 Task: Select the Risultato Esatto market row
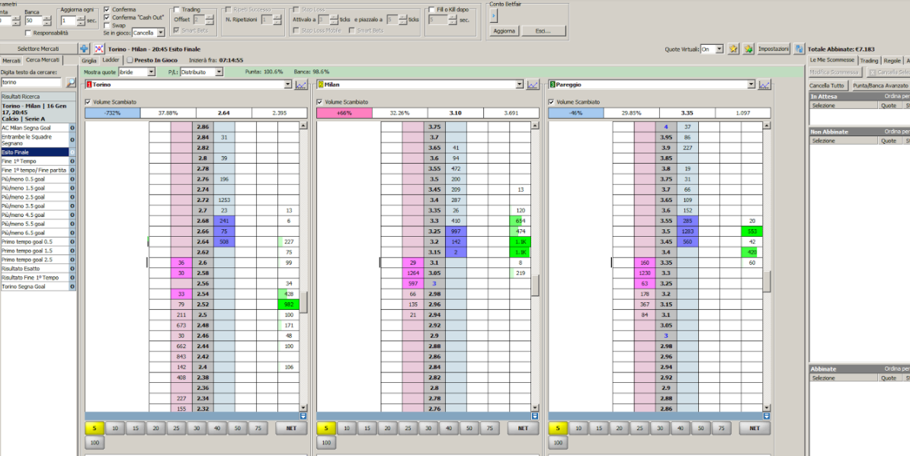pyautogui.click(x=35, y=269)
